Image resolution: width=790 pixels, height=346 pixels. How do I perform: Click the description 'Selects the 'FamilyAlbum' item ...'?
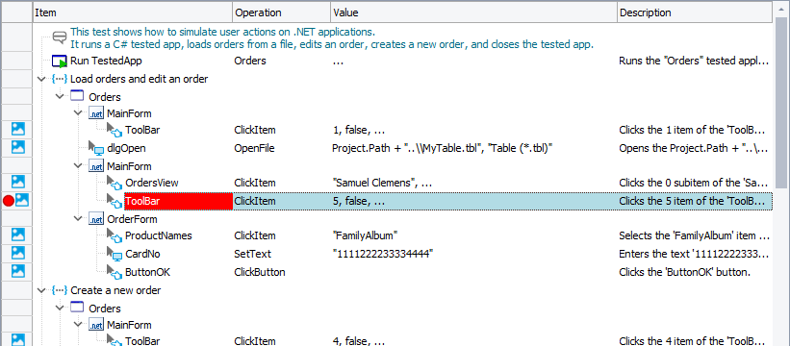point(695,235)
